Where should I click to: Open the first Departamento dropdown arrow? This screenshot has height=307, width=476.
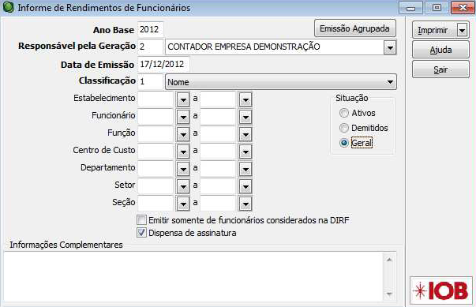pos(183,169)
